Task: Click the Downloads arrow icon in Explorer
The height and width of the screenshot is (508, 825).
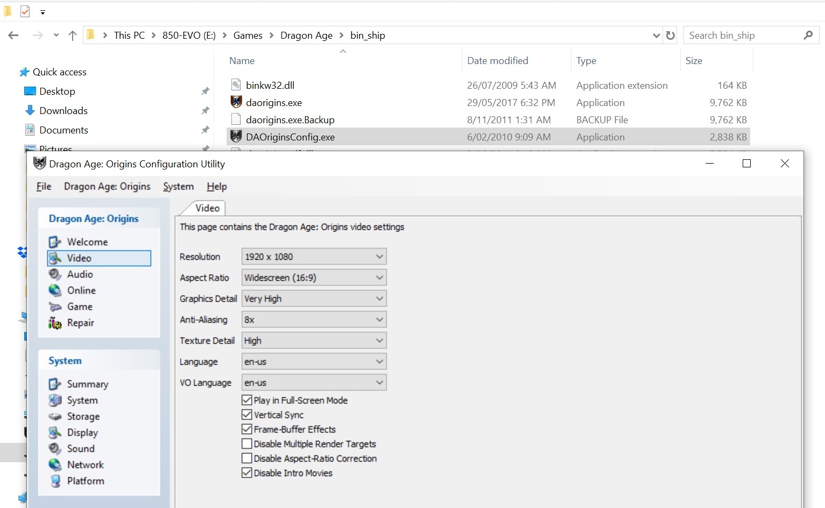Action: (30, 110)
